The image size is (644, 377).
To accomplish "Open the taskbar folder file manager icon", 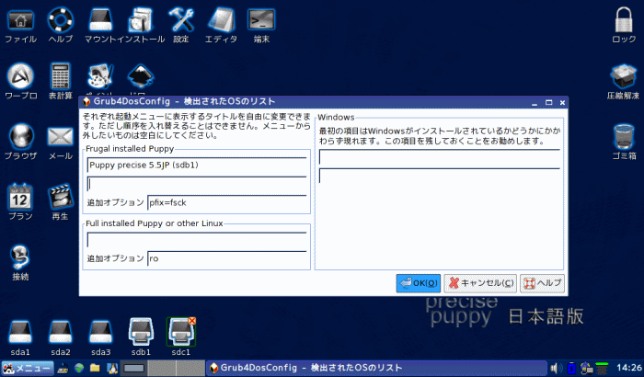I will point(96,368).
